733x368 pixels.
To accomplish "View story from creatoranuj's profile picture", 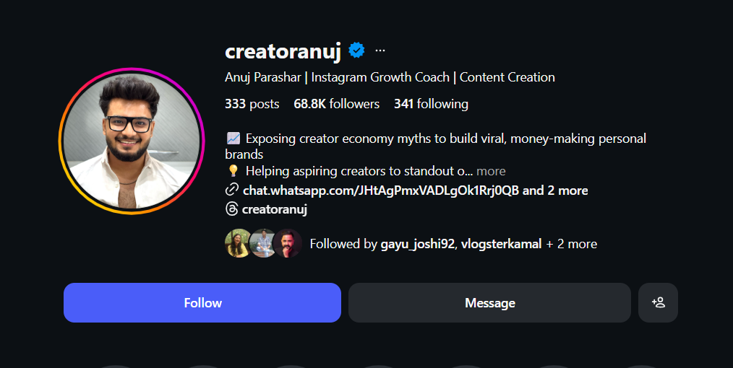I will point(132,141).
